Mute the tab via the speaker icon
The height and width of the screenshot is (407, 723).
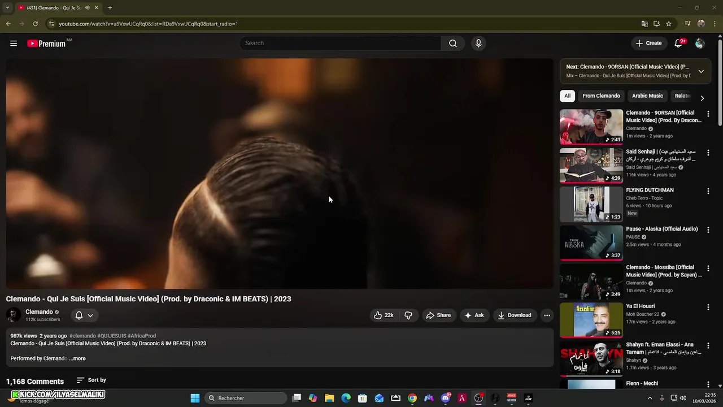(87, 8)
